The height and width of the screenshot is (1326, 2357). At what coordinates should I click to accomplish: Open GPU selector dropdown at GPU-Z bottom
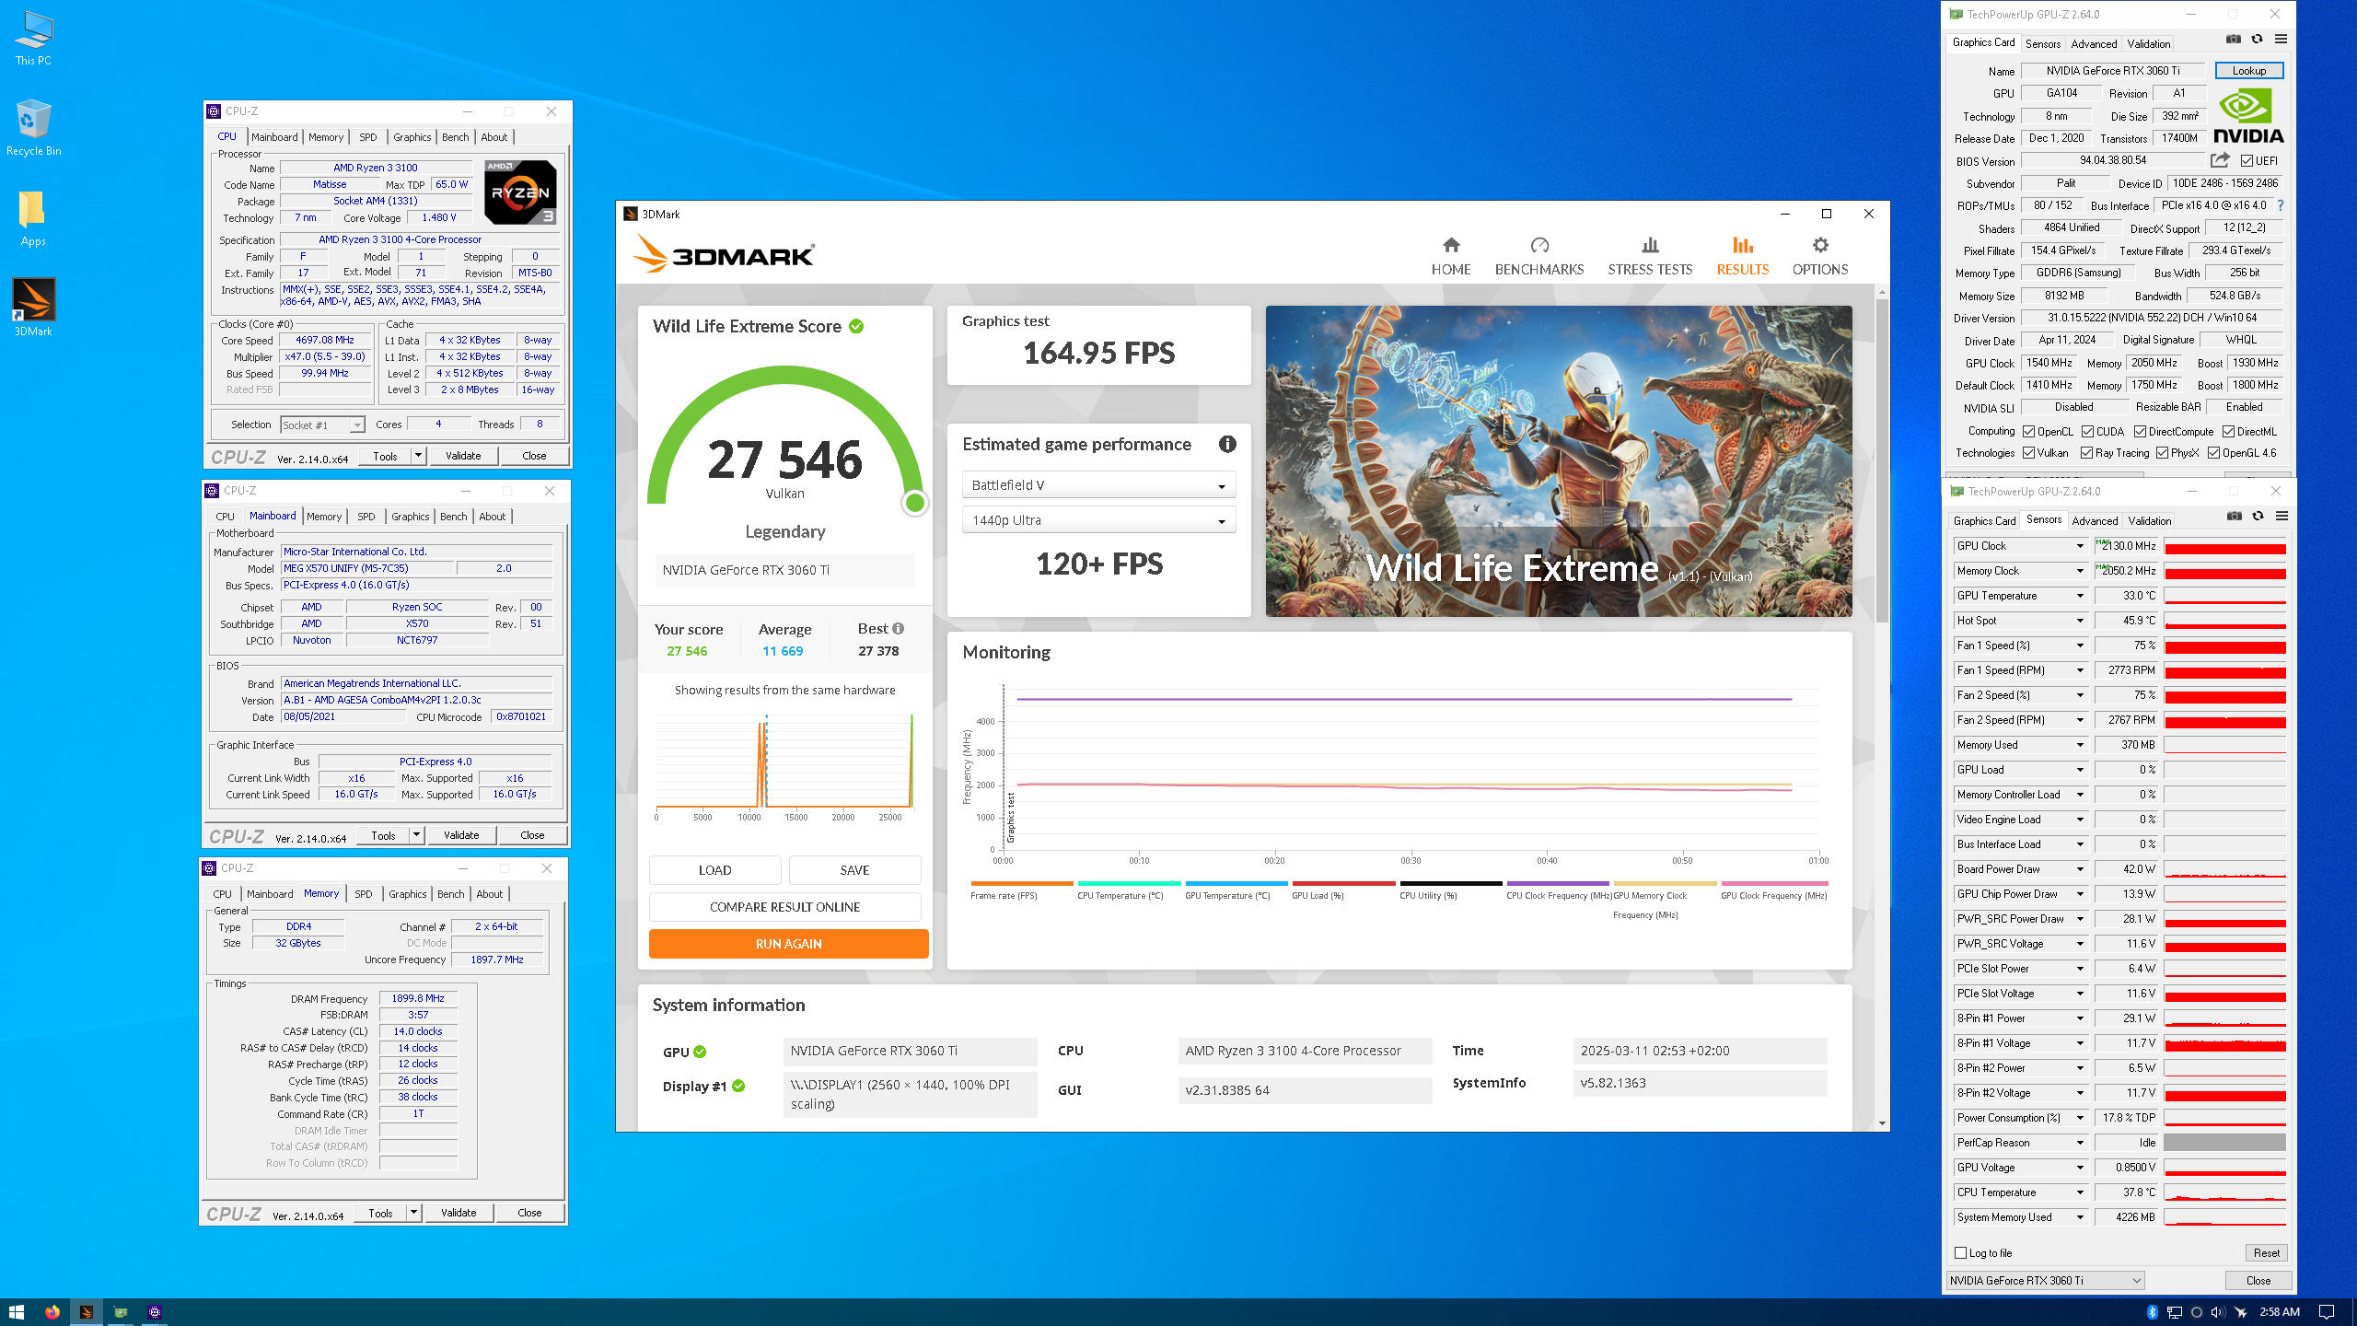[2045, 1280]
